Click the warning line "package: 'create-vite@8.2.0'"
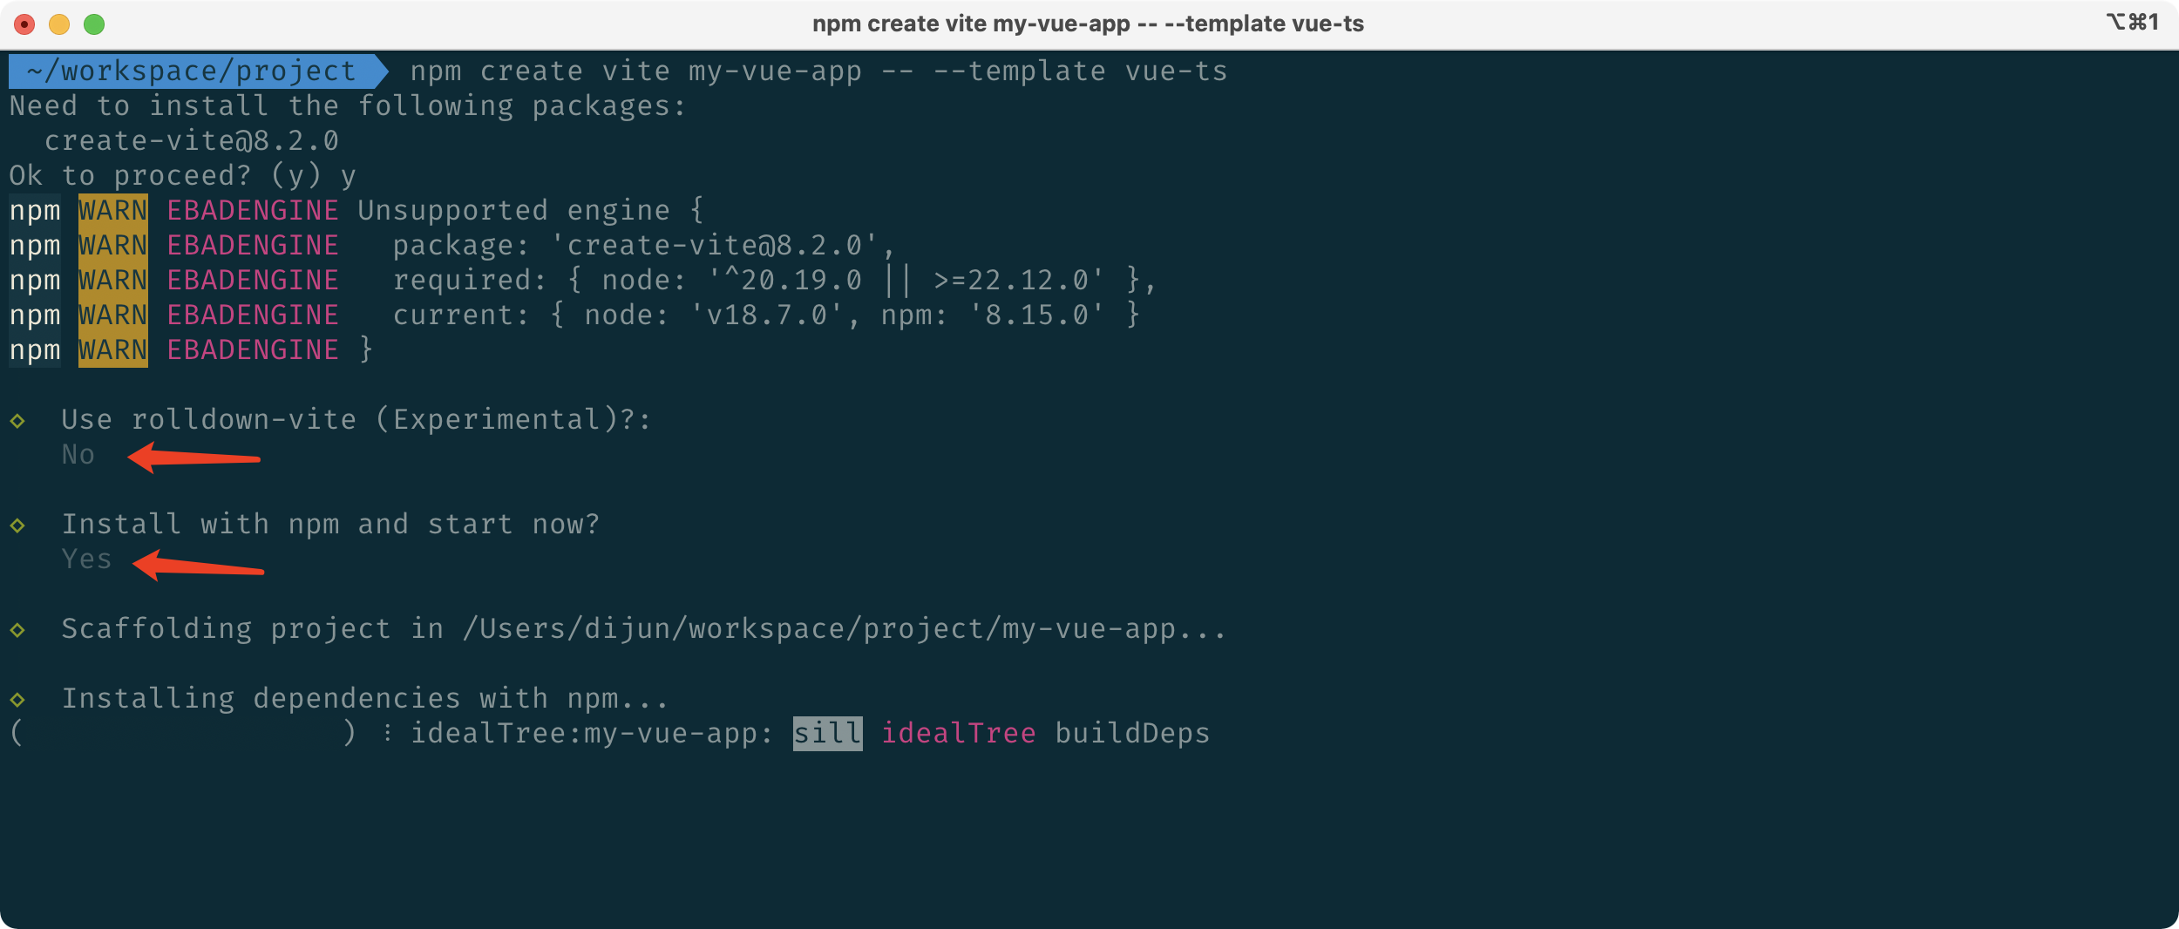Screen dimensions: 2179x929 click(x=644, y=246)
